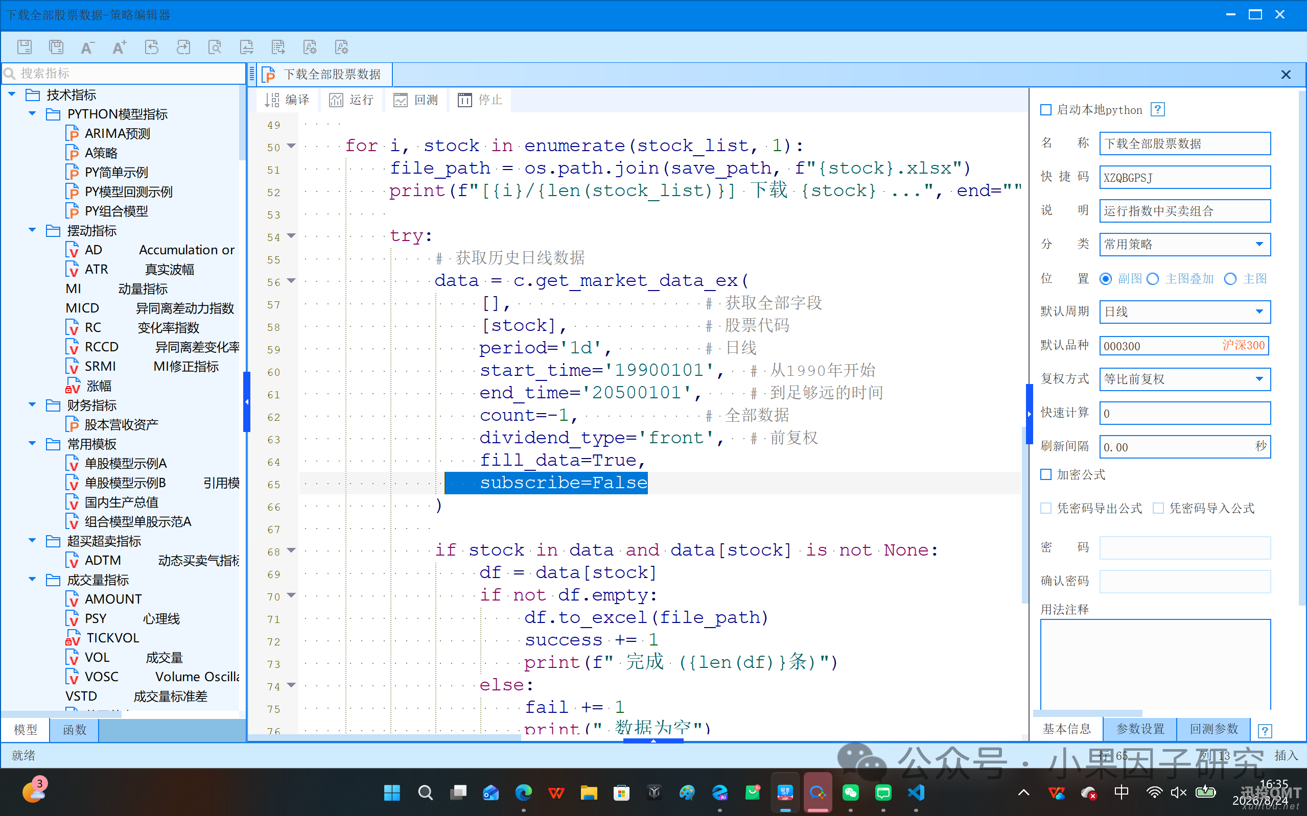
Task: Open the 分类 dropdown showing 常用策略
Action: [1185, 245]
